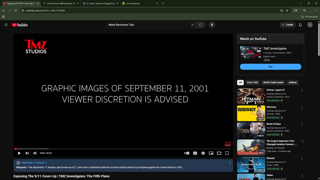Go to YouTube home via logo

(20, 25)
